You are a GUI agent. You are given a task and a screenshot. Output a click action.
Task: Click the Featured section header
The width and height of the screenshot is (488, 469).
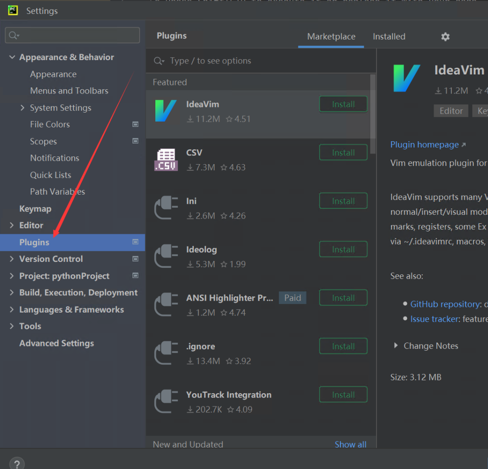click(170, 82)
